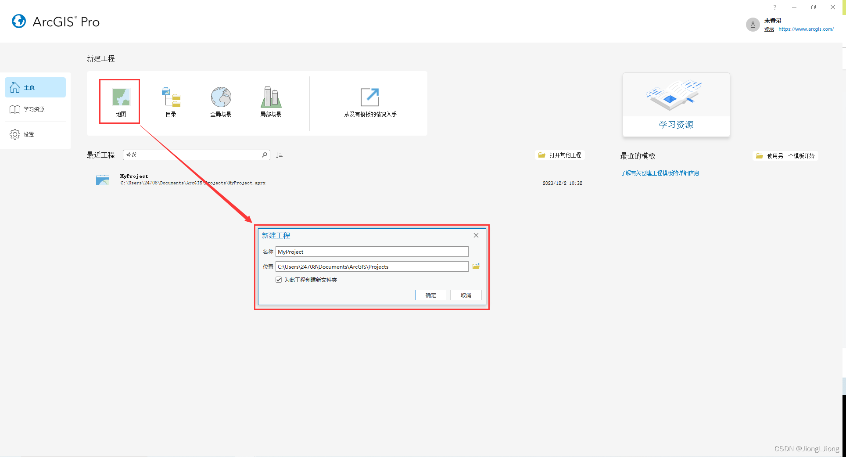The width and height of the screenshot is (846, 457).
Task: Toggle create new folder for project checkbox
Action: [x=278, y=280]
